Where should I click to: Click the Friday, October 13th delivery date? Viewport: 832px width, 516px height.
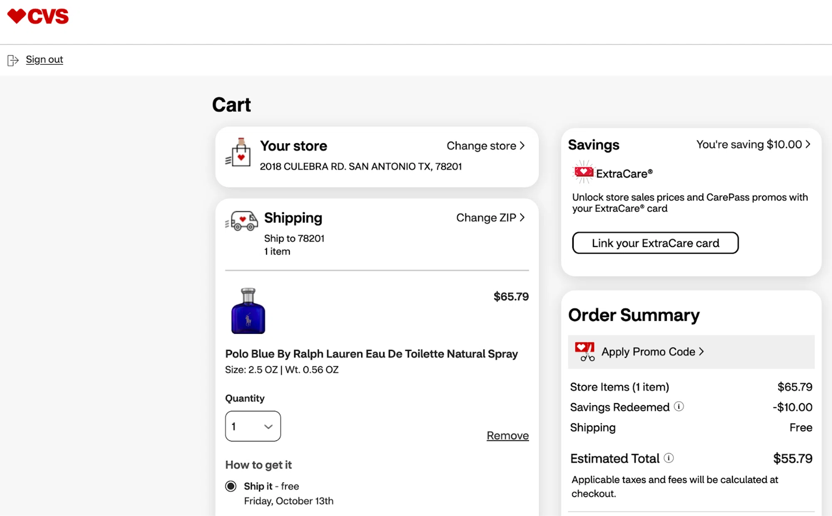(x=289, y=501)
